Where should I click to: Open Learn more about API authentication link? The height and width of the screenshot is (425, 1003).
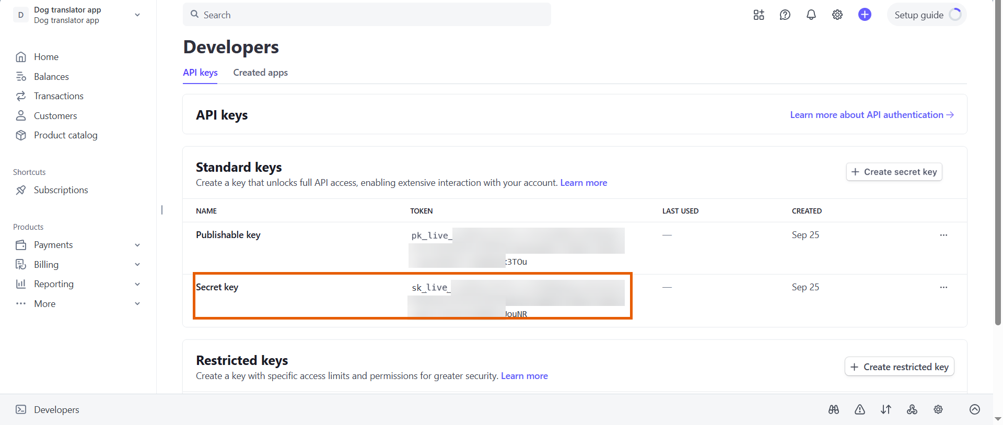point(871,115)
